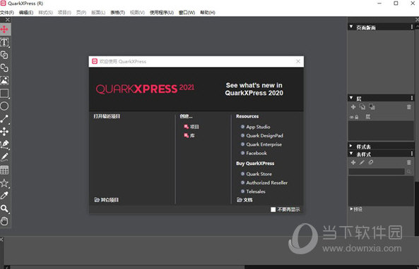Expand the 预设 section
The width and height of the screenshot is (419, 269).
point(351,209)
